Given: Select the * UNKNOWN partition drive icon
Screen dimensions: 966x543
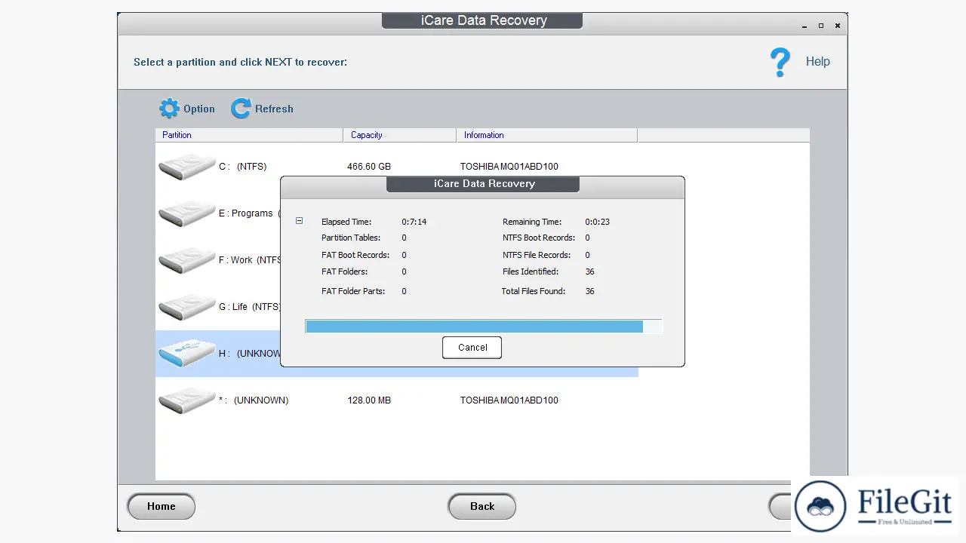Looking at the screenshot, I should tap(186, 400).
